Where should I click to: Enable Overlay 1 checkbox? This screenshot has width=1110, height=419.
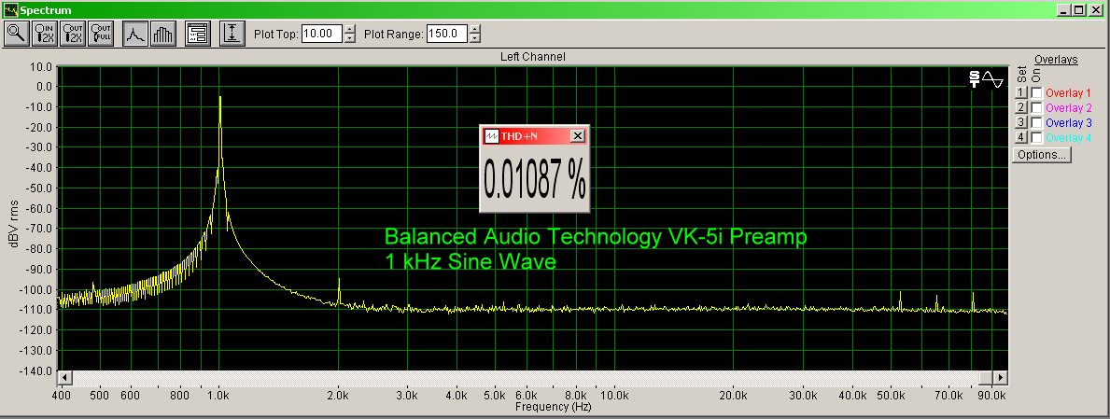coord(1036,92)
